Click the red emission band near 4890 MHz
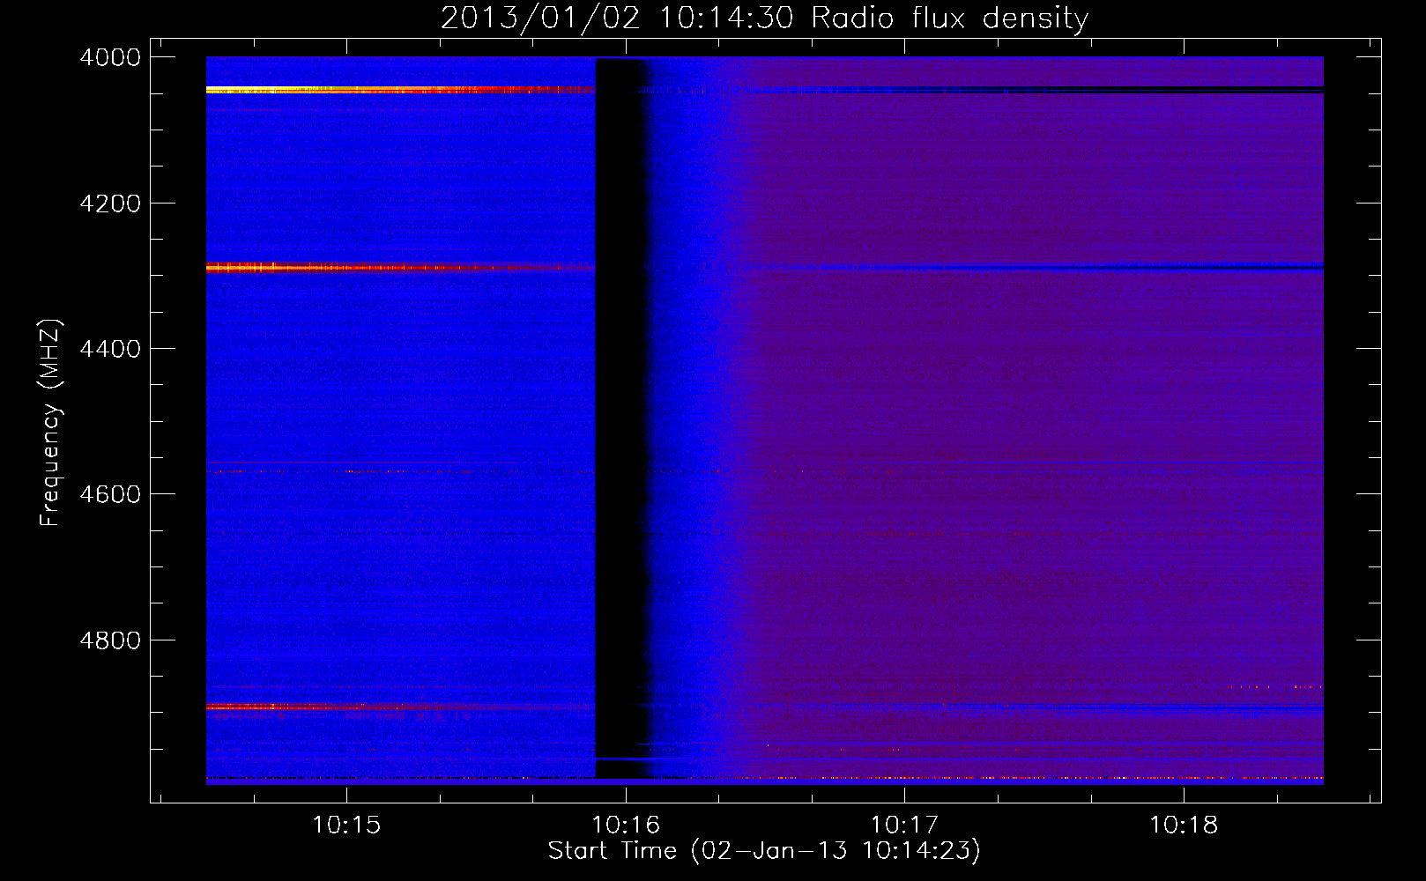 point(400,707)
